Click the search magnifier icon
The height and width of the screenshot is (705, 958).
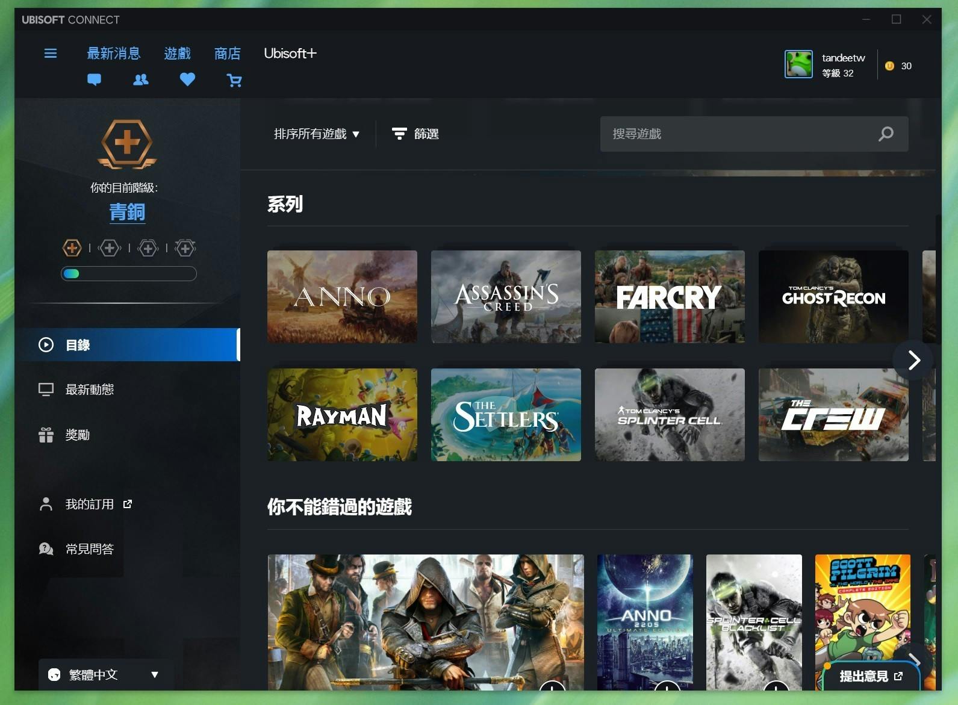click(886, 134)
